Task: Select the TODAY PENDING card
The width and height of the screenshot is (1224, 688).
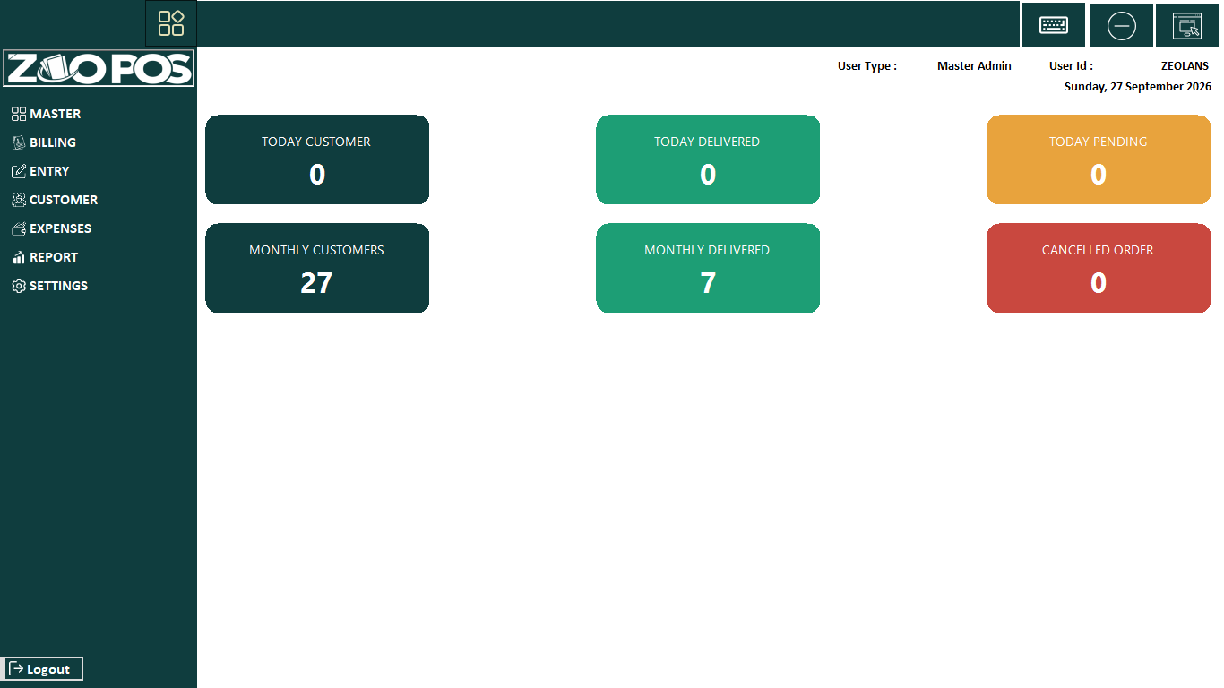Action: click(x=1099, y=159)
